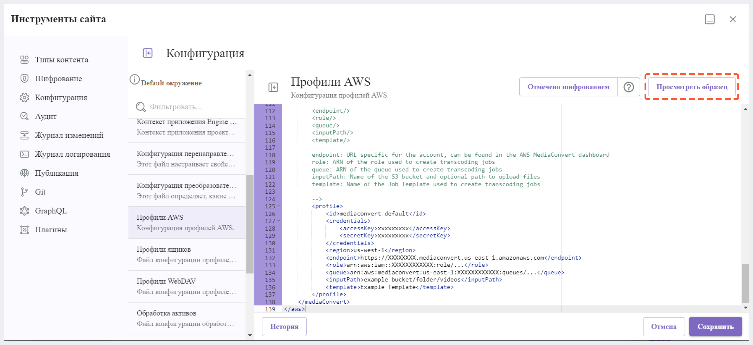This screenshot has height=345, width=753.
Task: Click Отмена button
Action: [x=664, y=326]
